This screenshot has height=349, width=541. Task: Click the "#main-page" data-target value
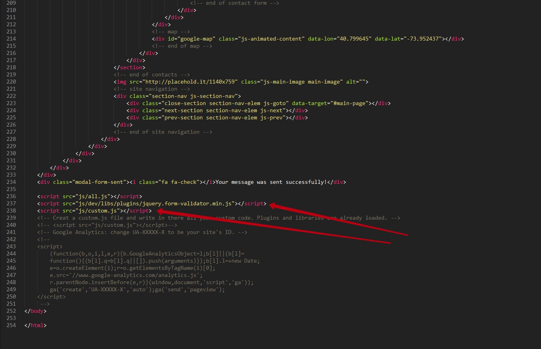click(x=349, y=103)
